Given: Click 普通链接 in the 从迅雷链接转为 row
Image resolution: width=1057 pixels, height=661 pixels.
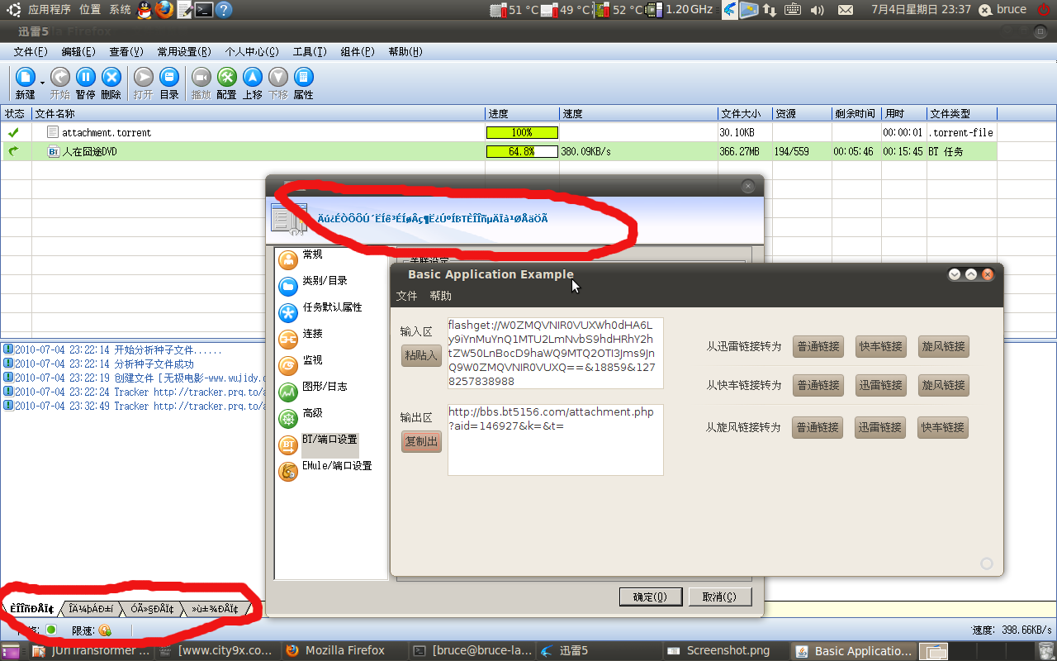Looking at the screenshot, I should click(818, 346).
